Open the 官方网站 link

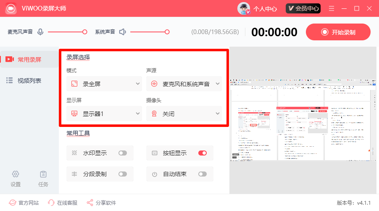24,203
